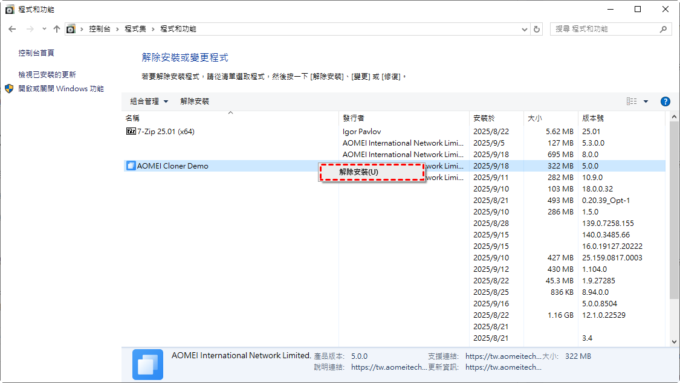The height and width of the screenshot is (383, 680).
Task: Click the Up one level arrow
Action: (57, 29)
